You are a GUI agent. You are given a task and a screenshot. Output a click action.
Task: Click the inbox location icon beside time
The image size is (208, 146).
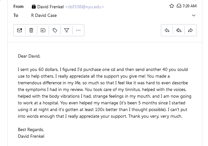(x=179, y=6)
